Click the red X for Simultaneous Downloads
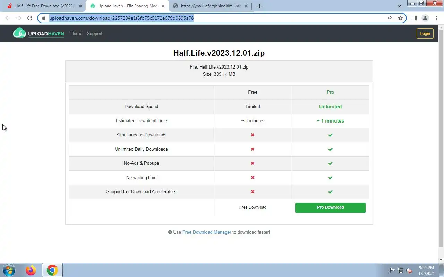Screen dimensions: 444x277 [x=253, y=135]
